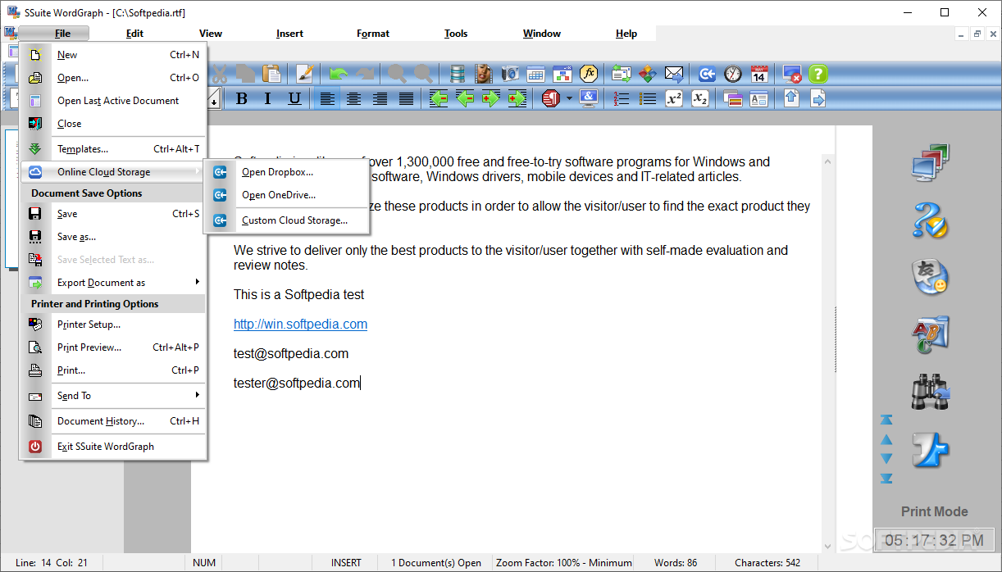
Task: Enable justified text alignment
Action: (406, 98)
